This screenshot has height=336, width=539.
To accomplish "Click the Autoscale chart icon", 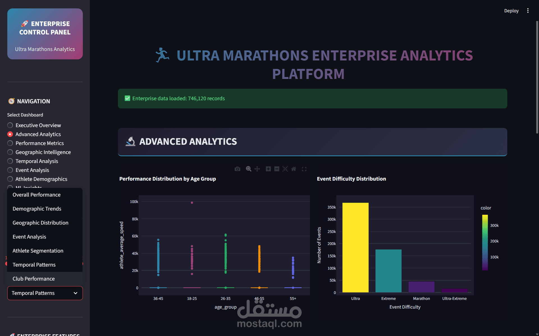I will pos(285,169).
